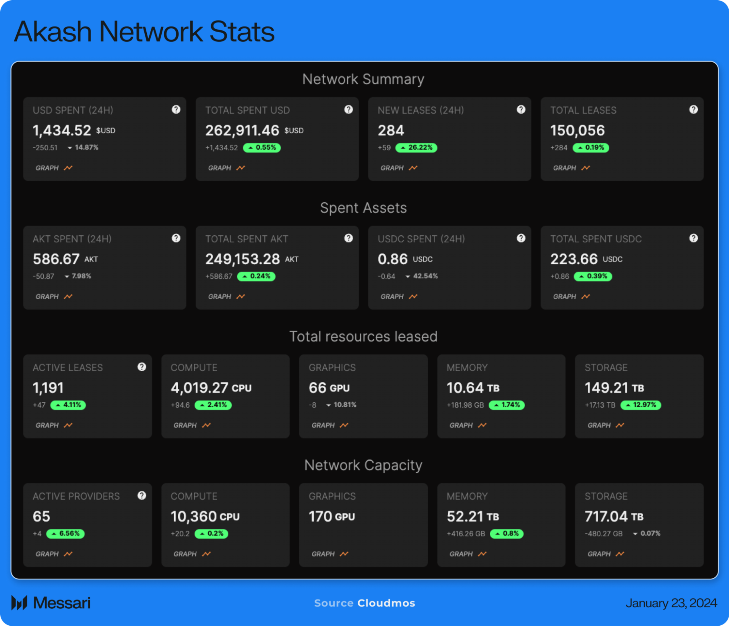
Task: Click the green 0.8% change badge
Action: (x=507, y=534)
